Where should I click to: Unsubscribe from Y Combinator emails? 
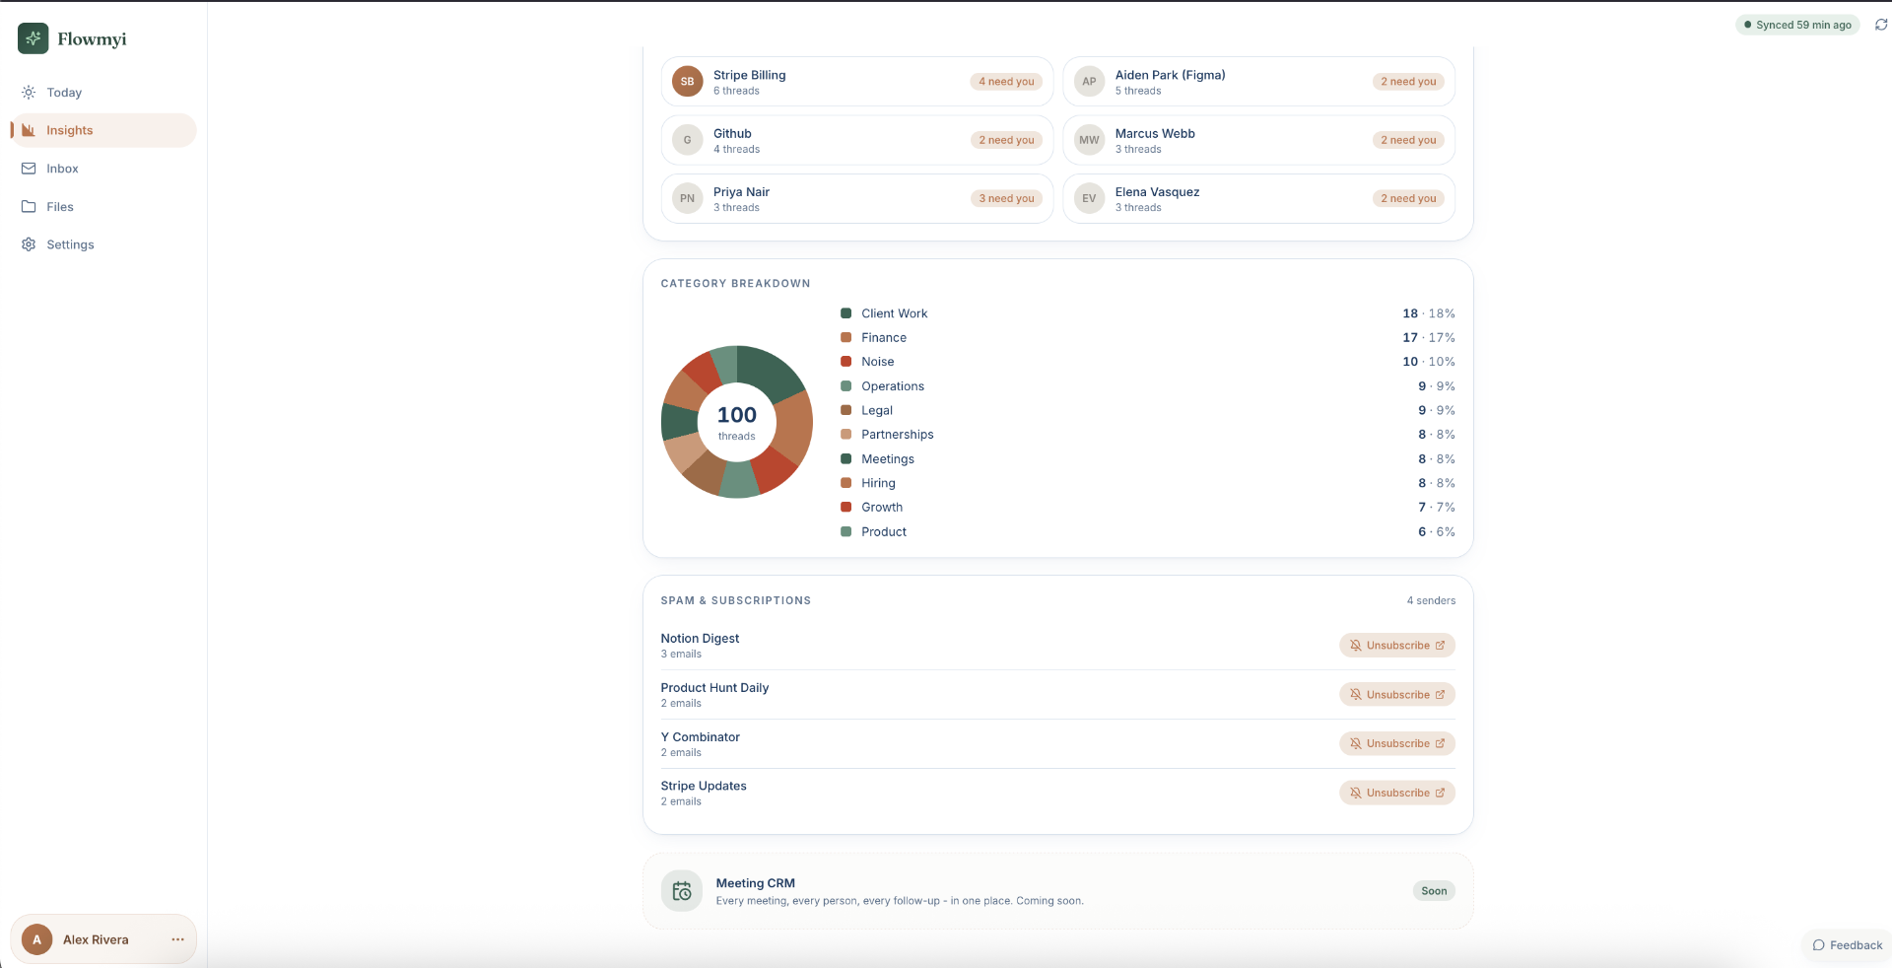[x=1396, y=743]
